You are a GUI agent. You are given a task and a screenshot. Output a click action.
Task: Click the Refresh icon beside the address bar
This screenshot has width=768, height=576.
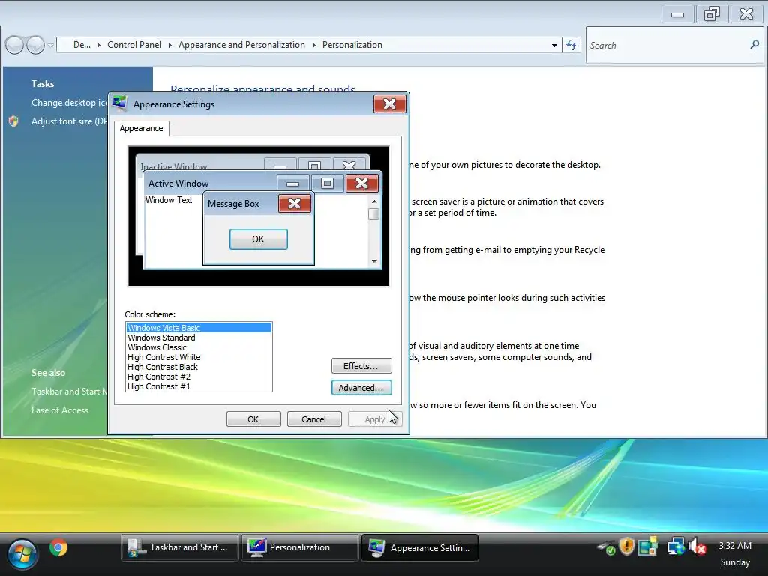tap(571, 46)
